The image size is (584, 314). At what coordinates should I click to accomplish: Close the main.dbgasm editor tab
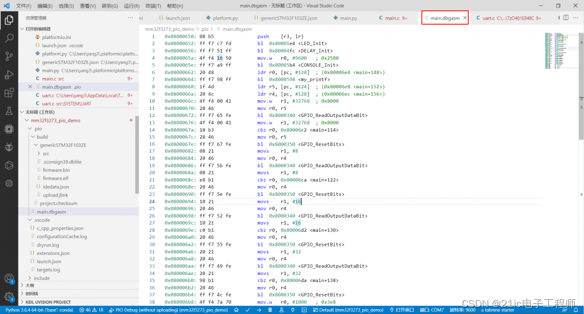(x=465, y=18)
